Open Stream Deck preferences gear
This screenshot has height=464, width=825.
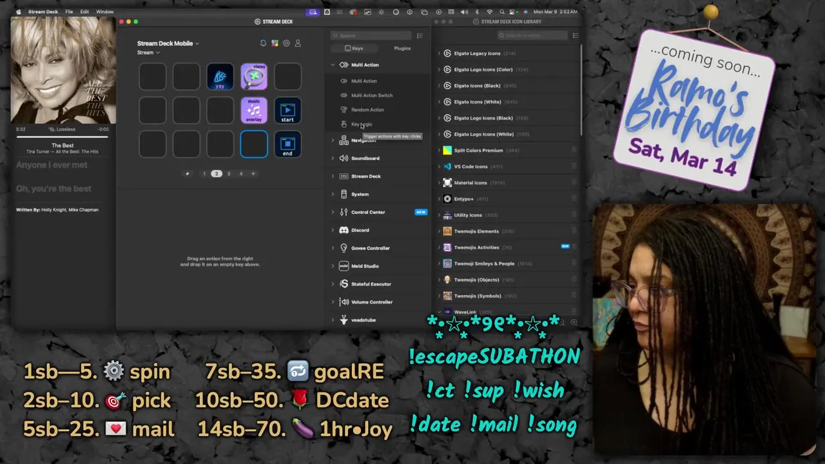[286, 43]
